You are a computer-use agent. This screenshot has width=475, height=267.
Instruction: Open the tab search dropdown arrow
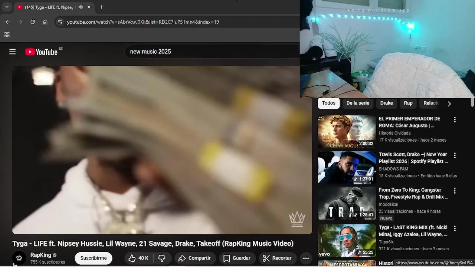(x=7, y=7)
